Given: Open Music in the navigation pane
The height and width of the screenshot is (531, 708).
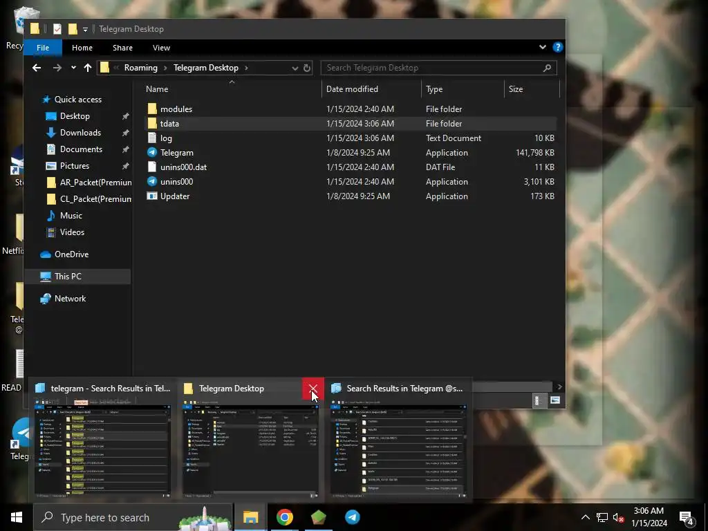Looking at the screenshot, I should click(71, 216).
